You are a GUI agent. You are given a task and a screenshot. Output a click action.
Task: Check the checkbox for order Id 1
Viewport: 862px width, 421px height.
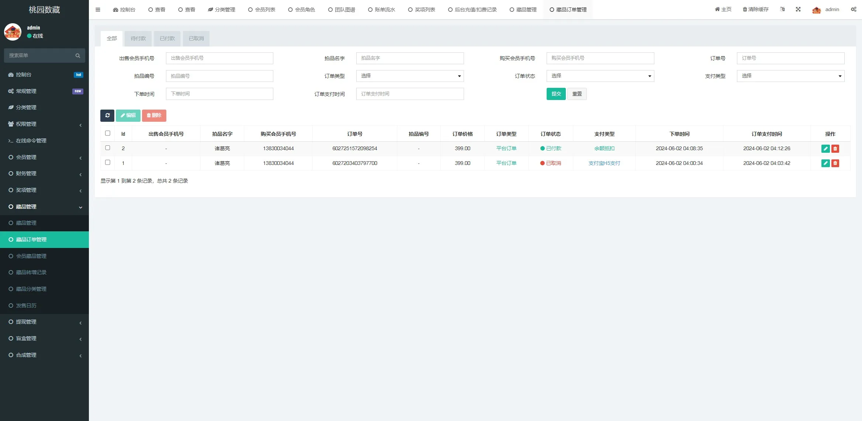pyautogui.click(x=108, y=162)
